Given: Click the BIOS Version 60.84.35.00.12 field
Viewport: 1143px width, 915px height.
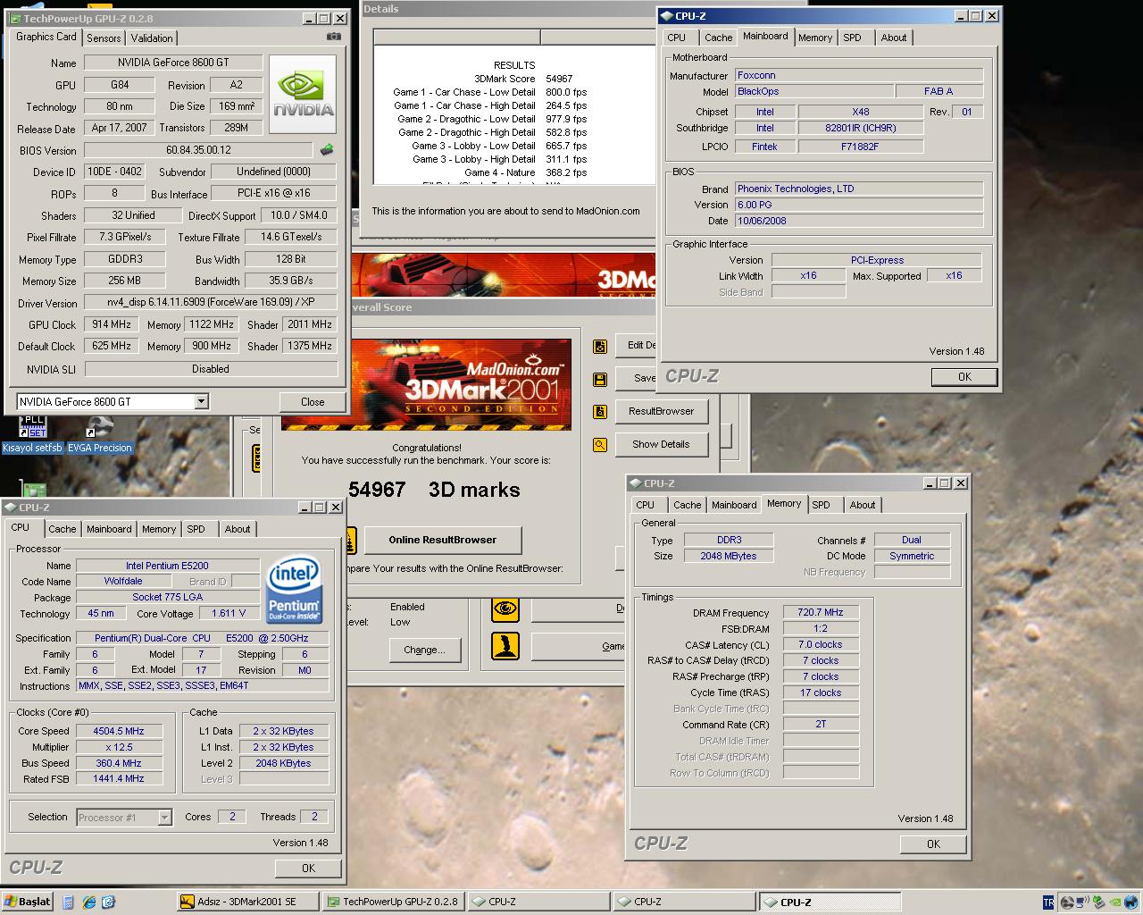Looking at the screenshot, I should 198,150.
